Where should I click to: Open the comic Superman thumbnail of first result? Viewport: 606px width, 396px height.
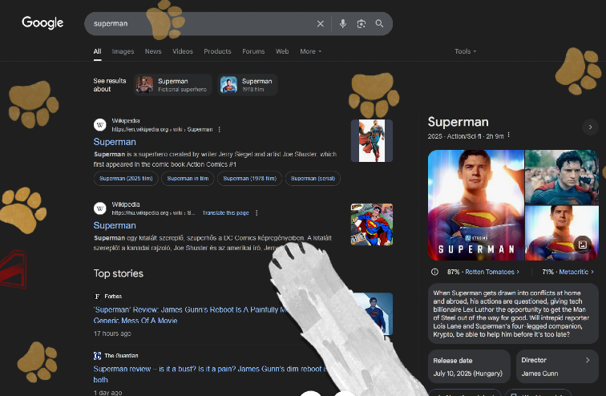372,140
